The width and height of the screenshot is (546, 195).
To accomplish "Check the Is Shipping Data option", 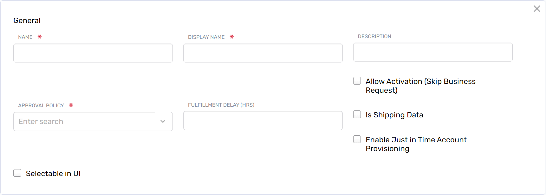I will [357, 114].
